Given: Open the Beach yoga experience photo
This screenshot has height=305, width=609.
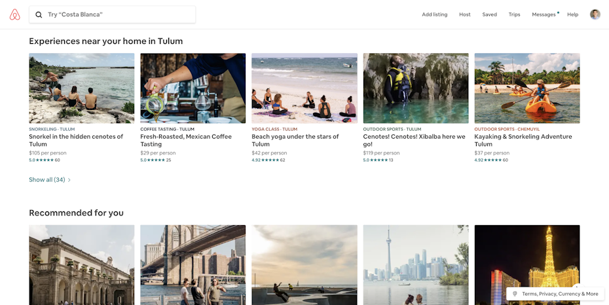Looking at the screenshot, I should [304, 88].
